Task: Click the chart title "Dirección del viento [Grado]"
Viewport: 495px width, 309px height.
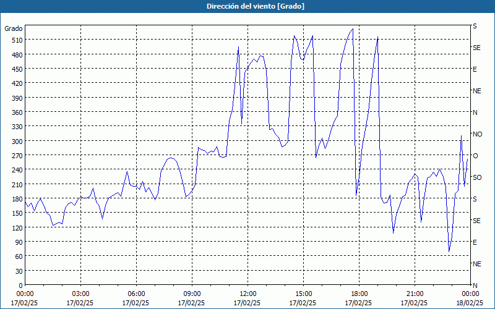Action: 256,6
